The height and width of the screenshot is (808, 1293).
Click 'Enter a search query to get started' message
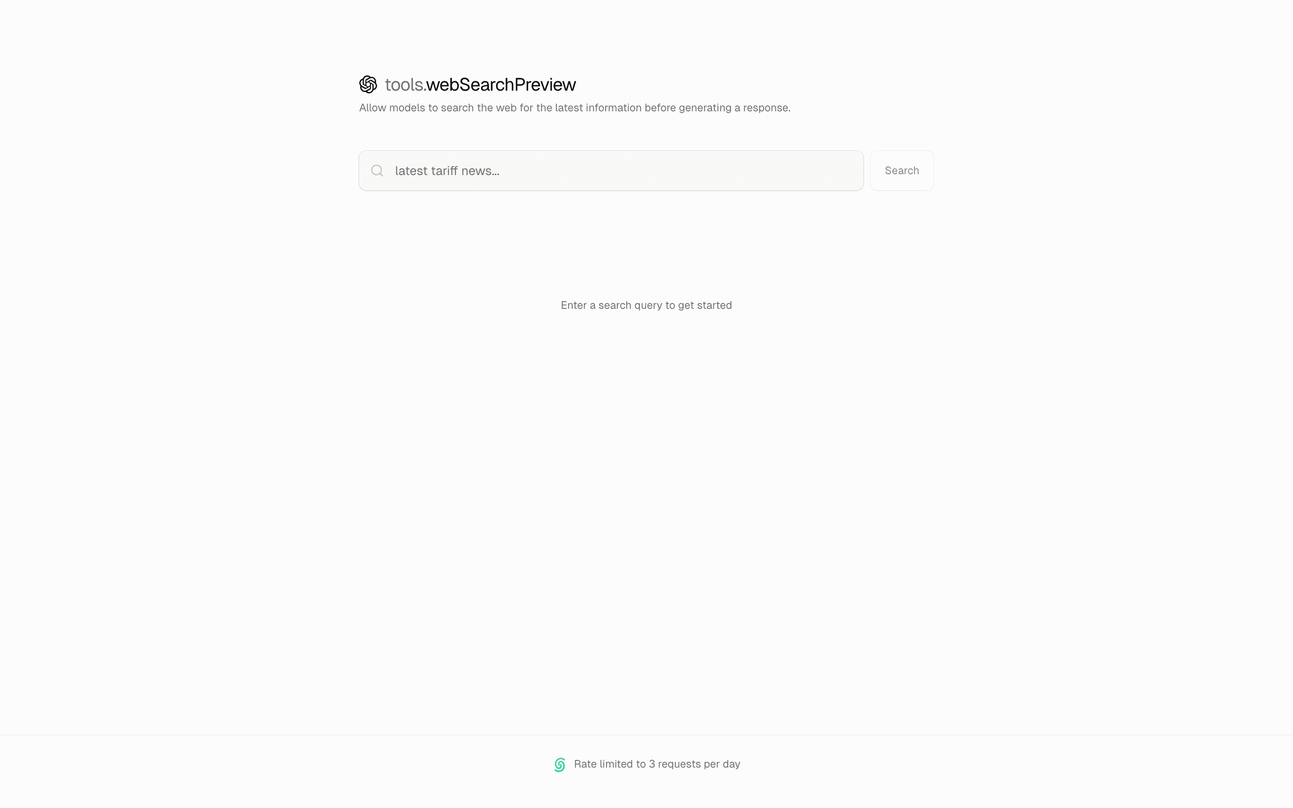[646, 305]
